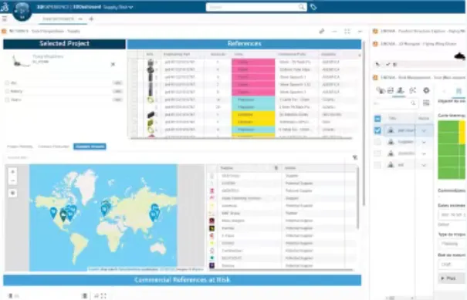Expand the second risk list row chevron
Viewport: 467px width, 300px height.
(424, 142)
